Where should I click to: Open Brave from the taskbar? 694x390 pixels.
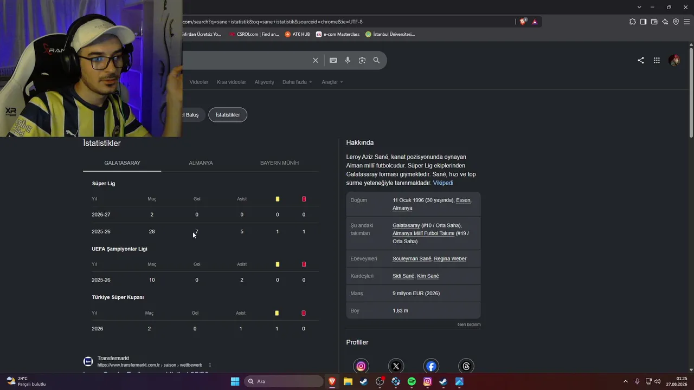(332, 381)
